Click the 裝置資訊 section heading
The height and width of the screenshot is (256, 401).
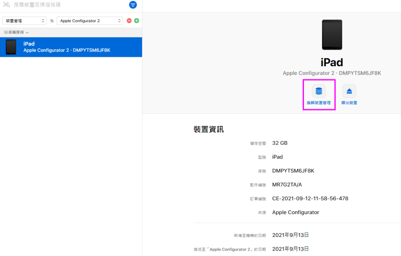209,130
